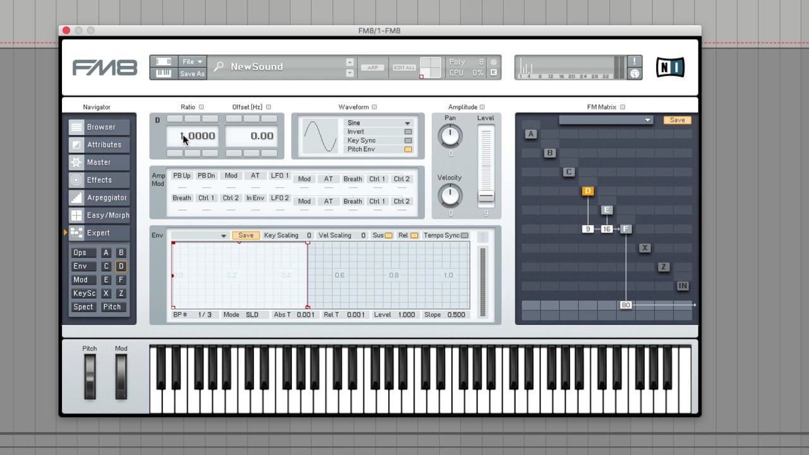The height and width of the screenshot is (455, 809).
Task: Select operator Z in the FM Matrix
Action: [x=664, y=267]
